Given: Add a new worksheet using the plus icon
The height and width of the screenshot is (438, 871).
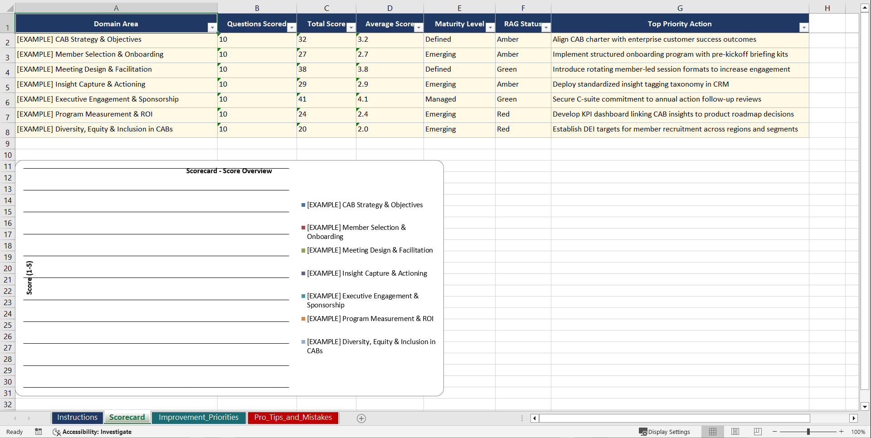Looking at the screenshot, I should pyautogui.click(x=361, y=418).
